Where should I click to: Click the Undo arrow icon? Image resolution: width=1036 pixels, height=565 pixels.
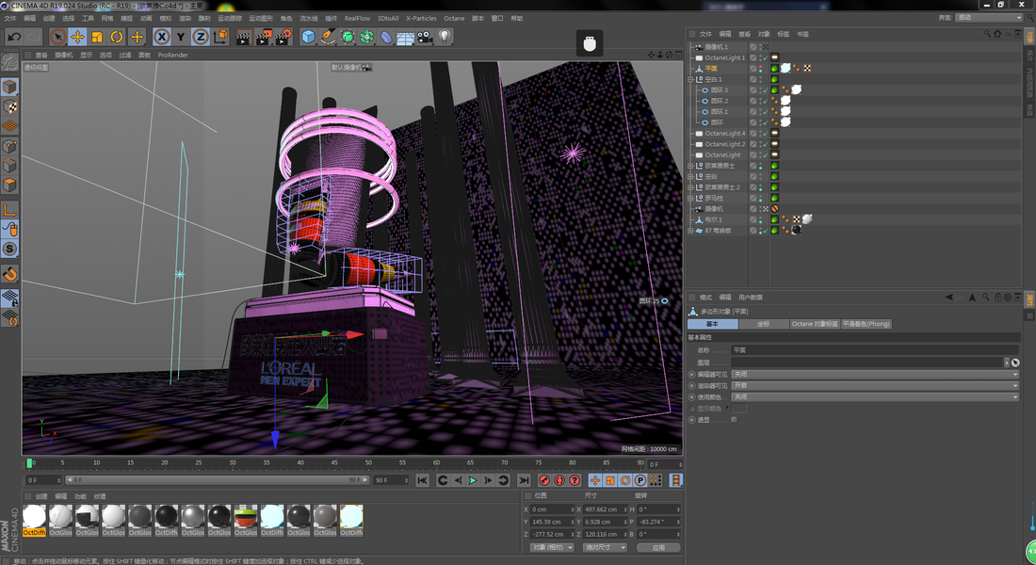(14, 37)
